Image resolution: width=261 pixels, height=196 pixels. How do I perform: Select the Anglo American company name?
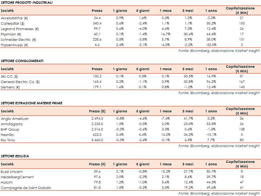pos(15,119)
